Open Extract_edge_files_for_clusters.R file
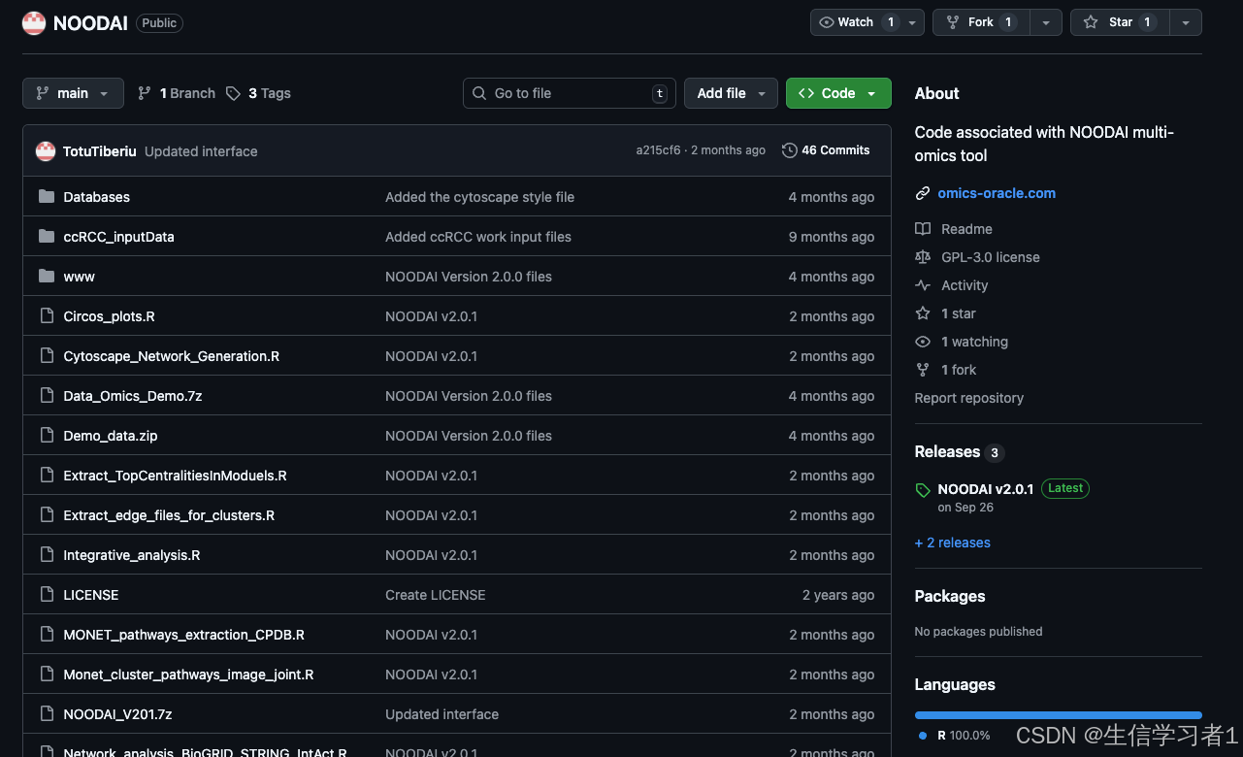Viewport: 1243px width, 757px height. pyautogui.click(x=169, y=515)
